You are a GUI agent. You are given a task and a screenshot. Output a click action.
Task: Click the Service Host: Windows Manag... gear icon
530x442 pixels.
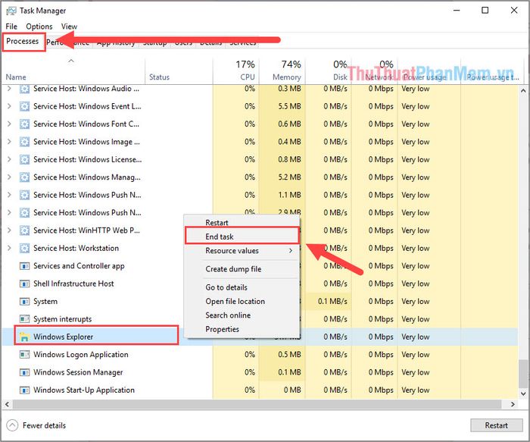24,177
